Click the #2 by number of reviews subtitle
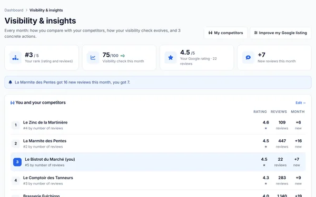 point(43,147)
